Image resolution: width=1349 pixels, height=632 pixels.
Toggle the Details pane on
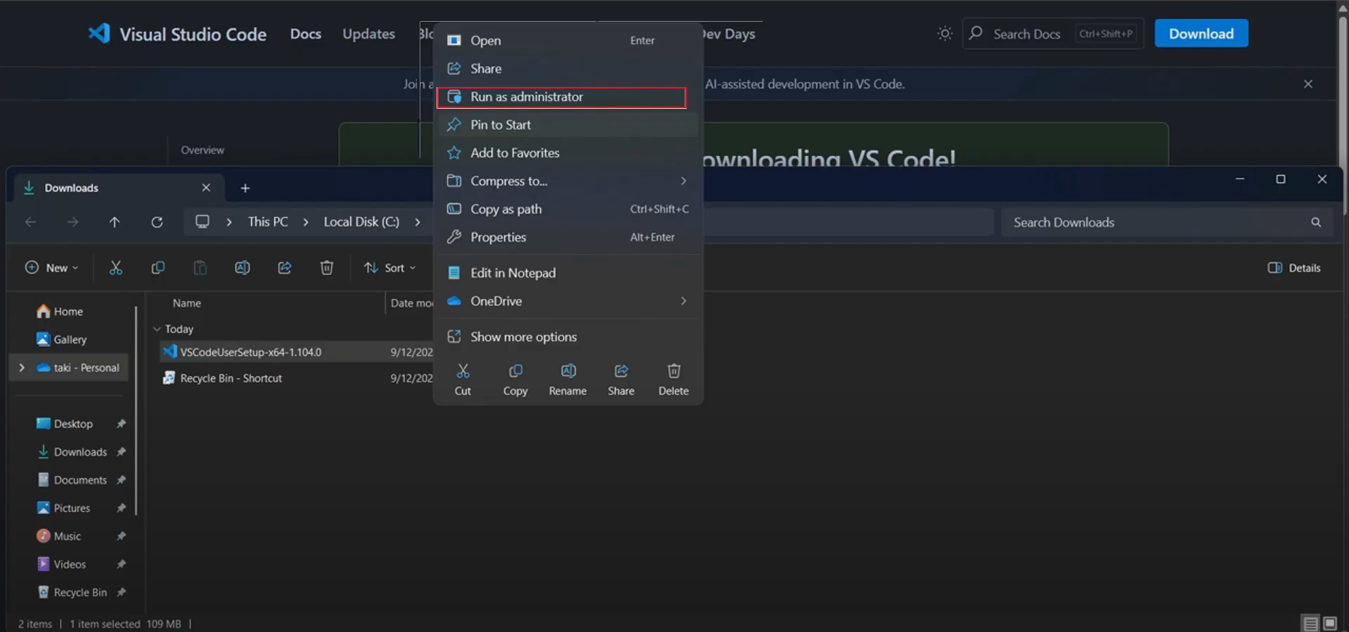click(x=1293, y=268)
